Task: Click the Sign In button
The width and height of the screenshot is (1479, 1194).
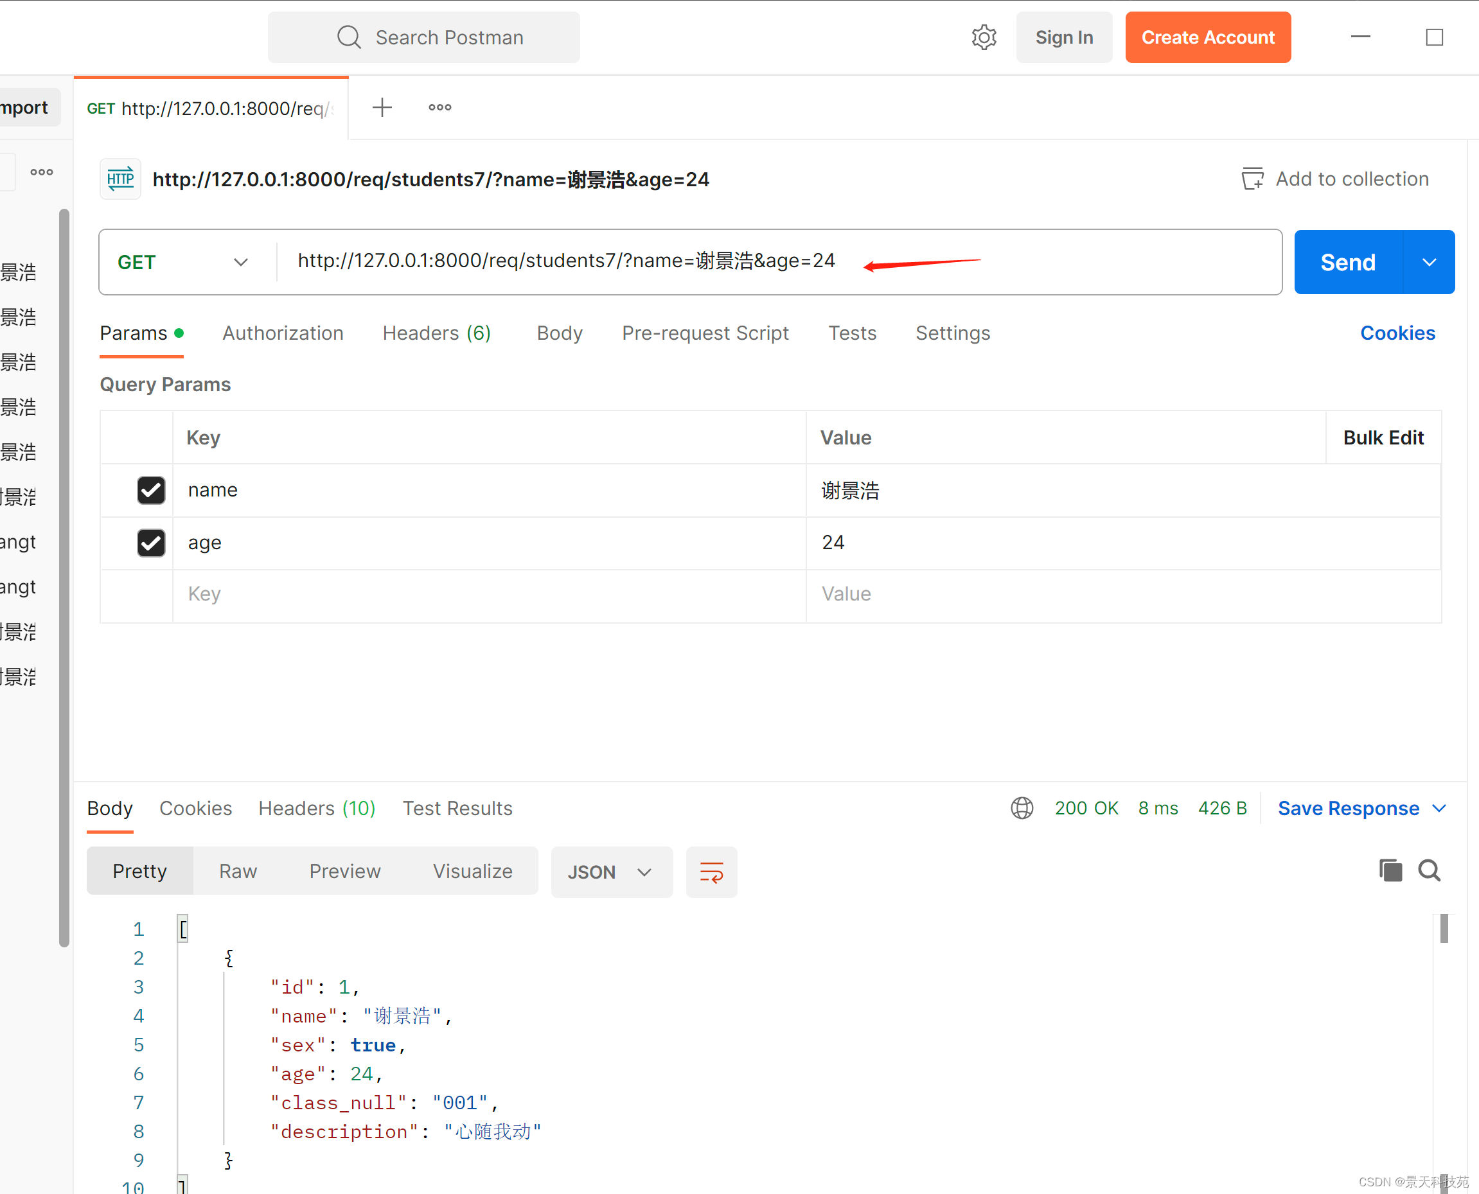Action: pos(1062,37)
